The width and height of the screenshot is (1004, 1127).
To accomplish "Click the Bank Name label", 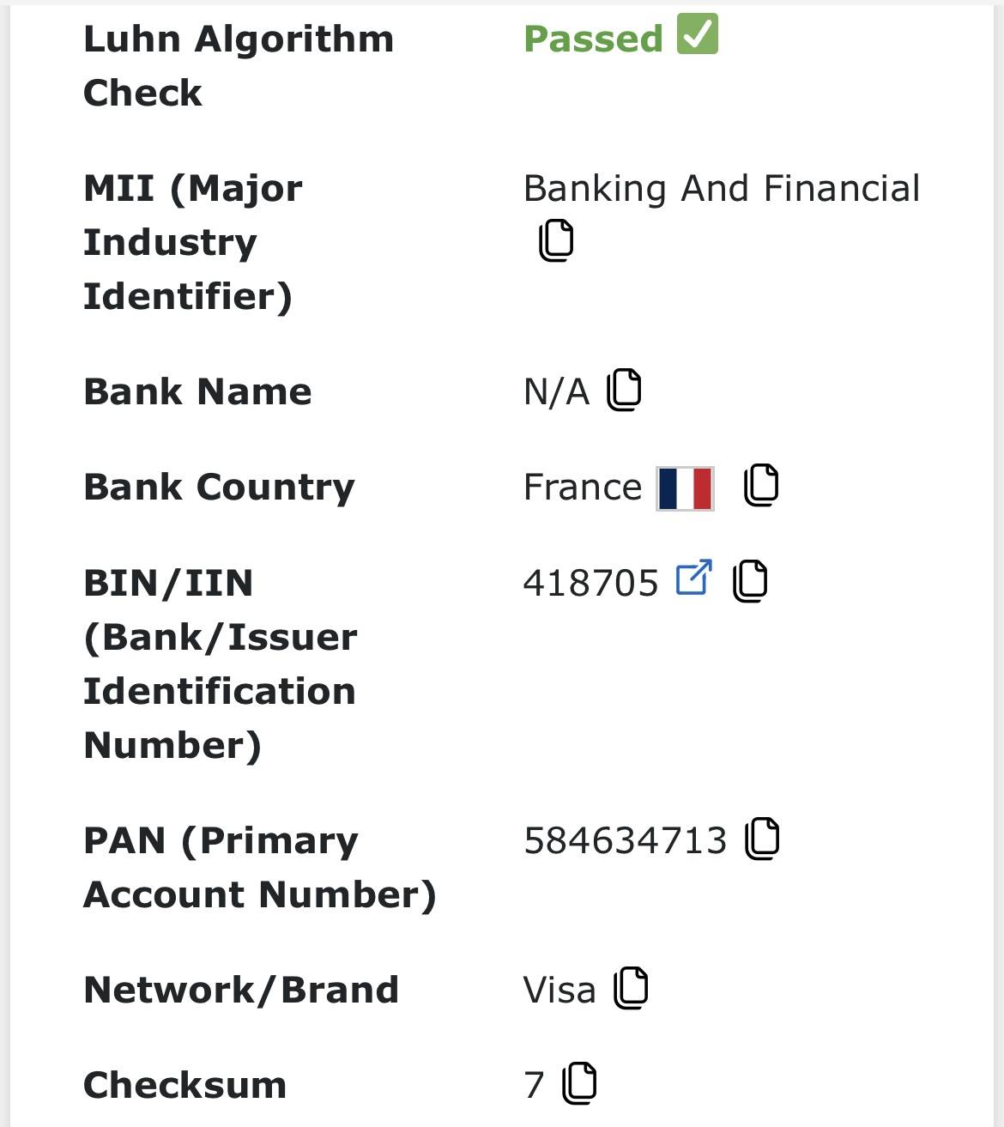I will (x=197, y=391).
